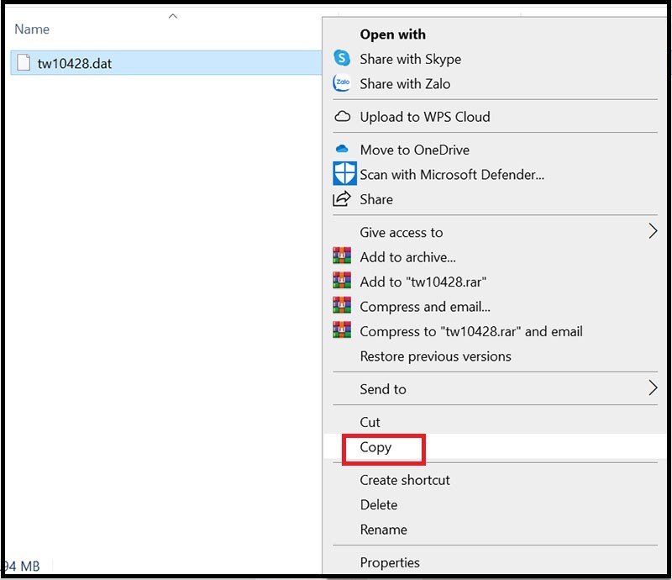This screenshot has width=672, height=580.
Task: Click the Share arrow icon
Action: point(342,199)
